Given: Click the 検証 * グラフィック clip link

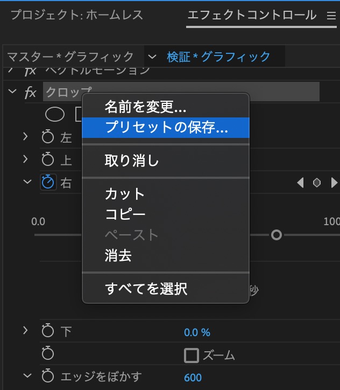Looking at the screenshot, I should 218,57.
